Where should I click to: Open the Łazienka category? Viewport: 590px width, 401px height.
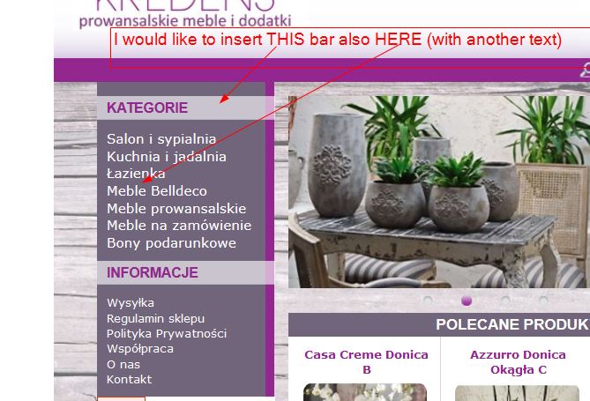tap(136, 174)
